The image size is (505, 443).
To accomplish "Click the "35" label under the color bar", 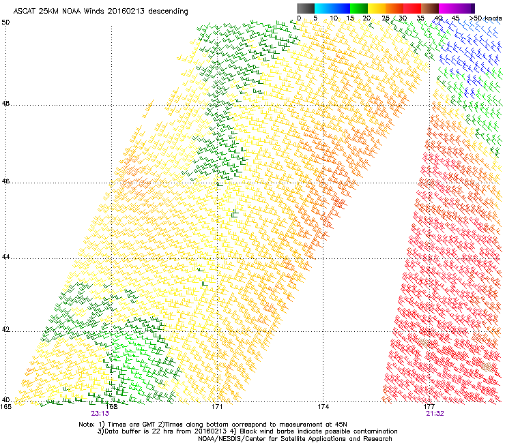I will pos(420,18).
